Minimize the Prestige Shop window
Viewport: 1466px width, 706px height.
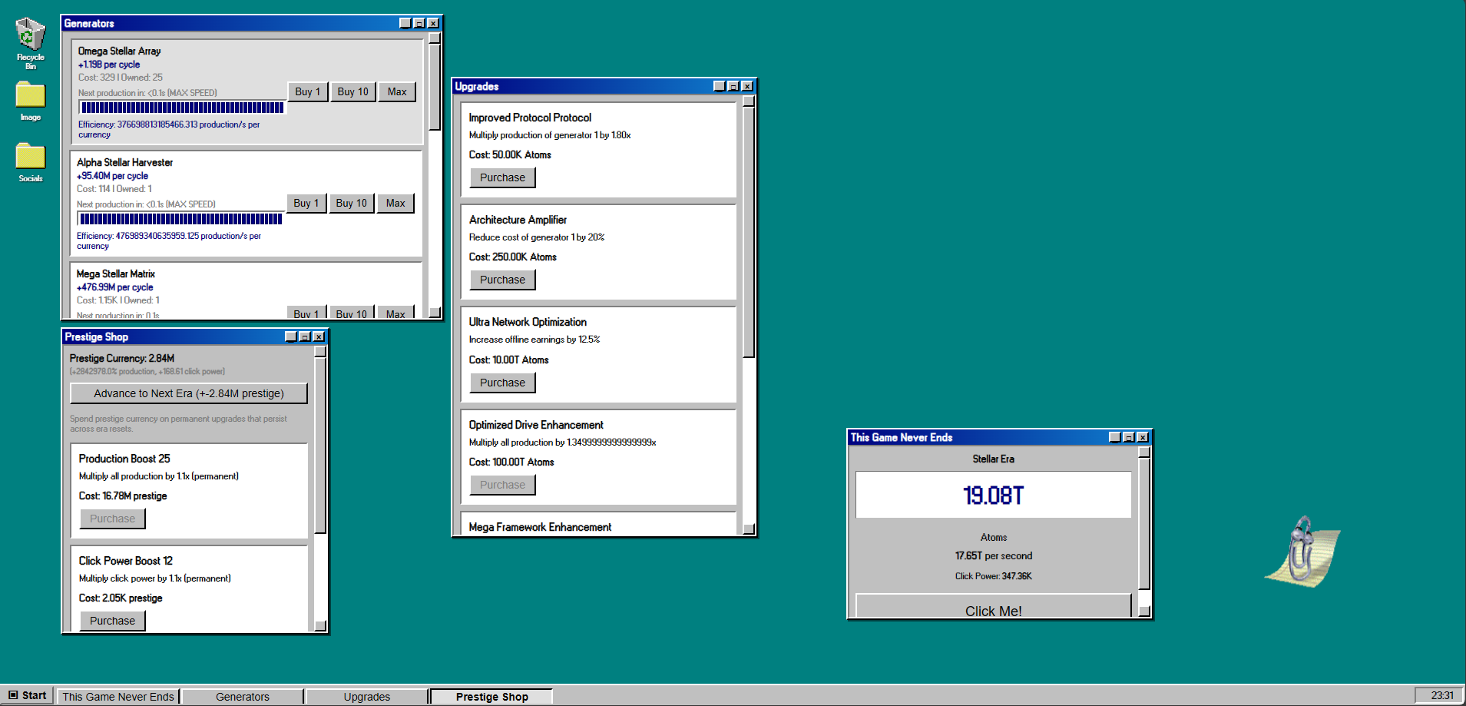[x=291, y=336]
